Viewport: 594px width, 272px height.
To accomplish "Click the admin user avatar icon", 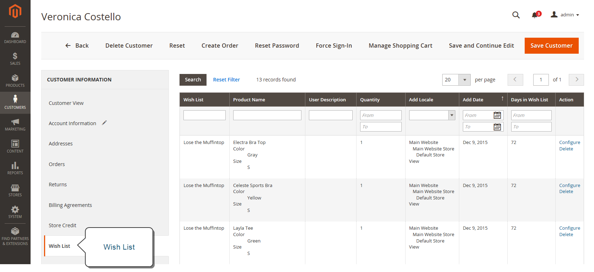I will point(554,15).
